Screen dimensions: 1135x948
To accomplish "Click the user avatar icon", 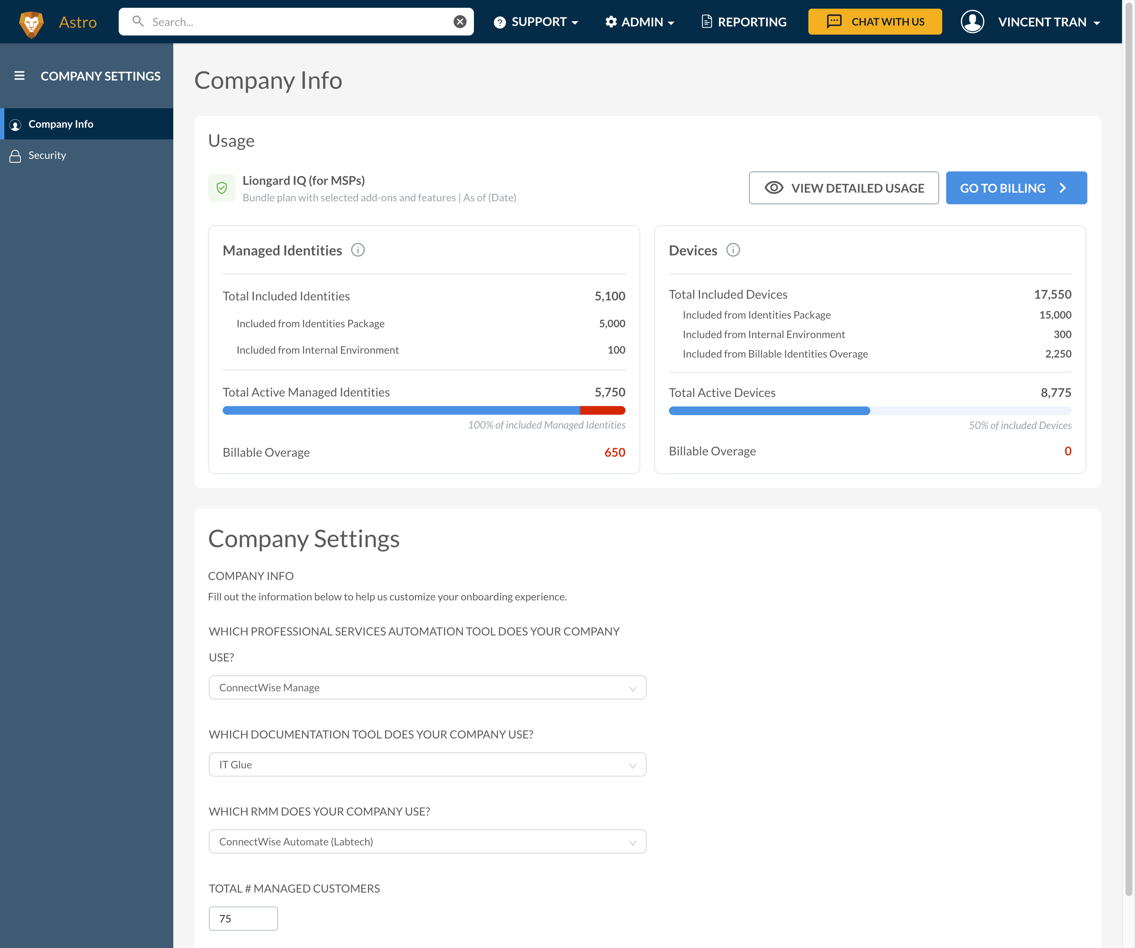I will 972,22.
